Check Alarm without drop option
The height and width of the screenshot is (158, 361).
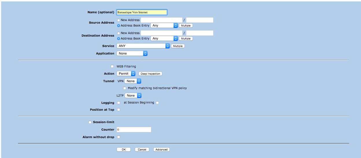tap(119, 137)
